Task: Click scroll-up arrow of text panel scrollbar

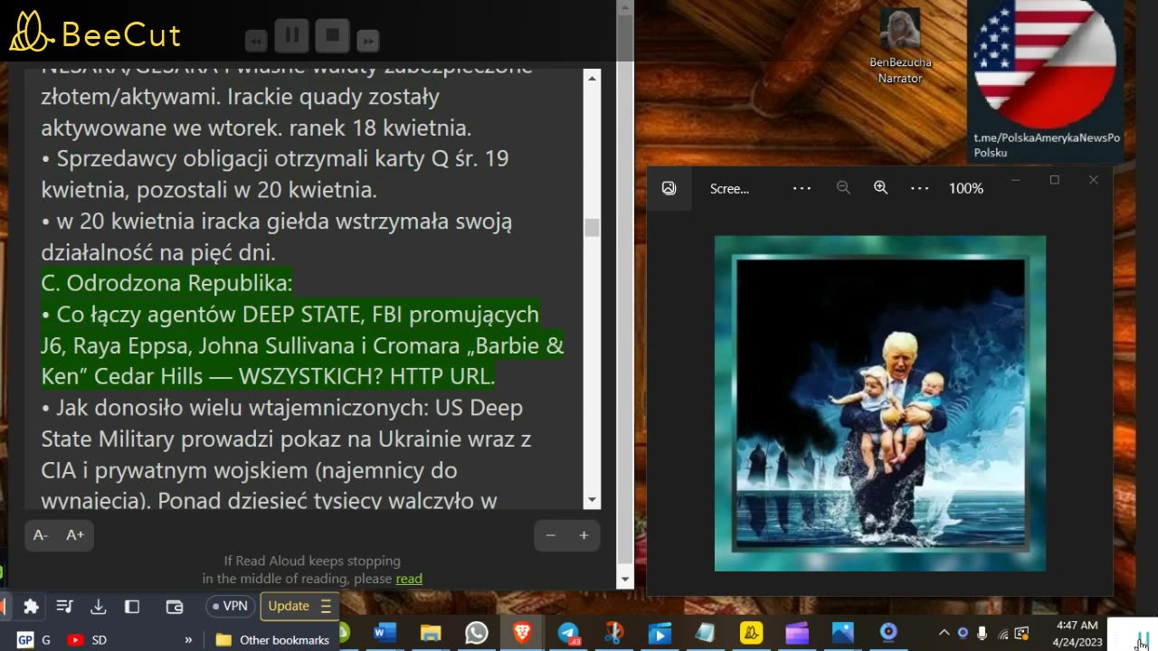Action: [593, 79]
